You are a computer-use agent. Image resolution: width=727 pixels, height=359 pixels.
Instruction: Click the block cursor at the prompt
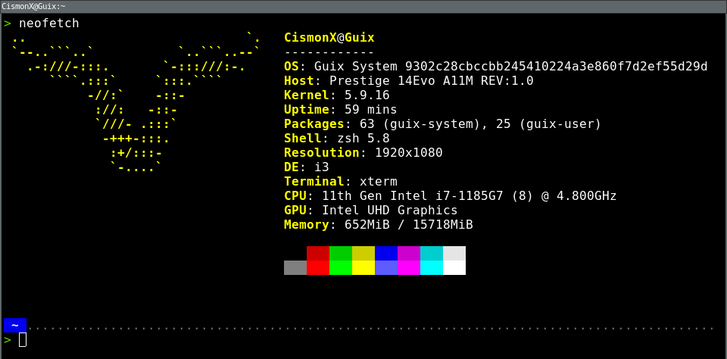[x=23, y=339]
